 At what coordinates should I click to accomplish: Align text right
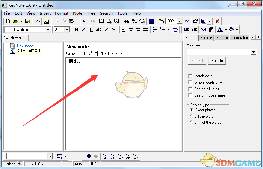point(138,30)
